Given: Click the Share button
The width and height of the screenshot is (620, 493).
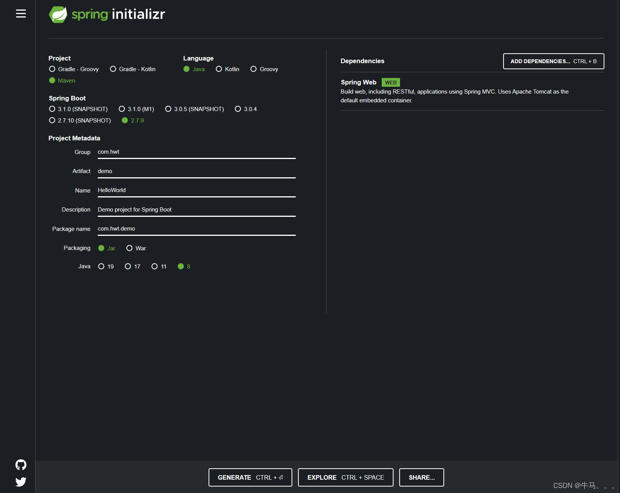Looking at the screenshot, I should tap(422, 477).
